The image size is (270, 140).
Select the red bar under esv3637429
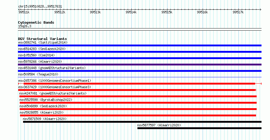(x=137, y=90)
